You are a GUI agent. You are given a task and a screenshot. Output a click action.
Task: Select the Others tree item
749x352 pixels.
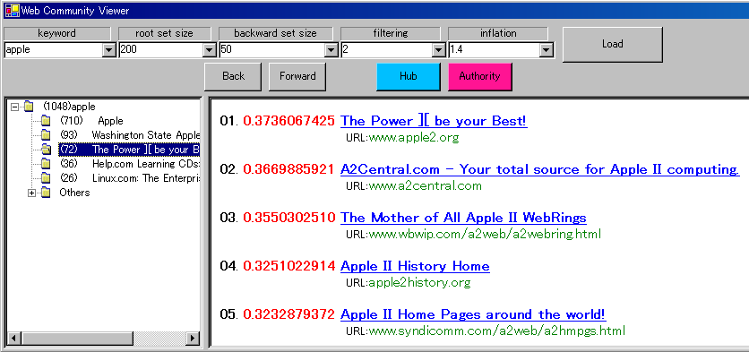point(74,193)
